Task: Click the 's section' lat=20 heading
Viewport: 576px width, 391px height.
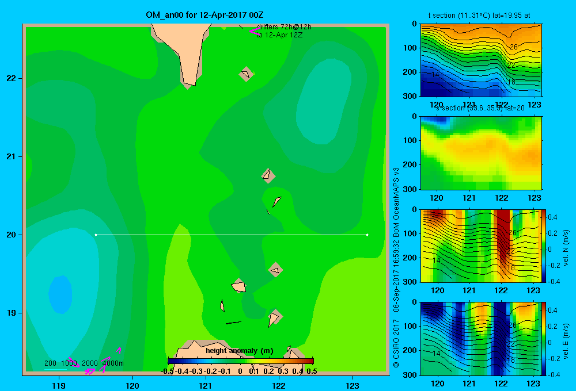Action: coord(480,108)
